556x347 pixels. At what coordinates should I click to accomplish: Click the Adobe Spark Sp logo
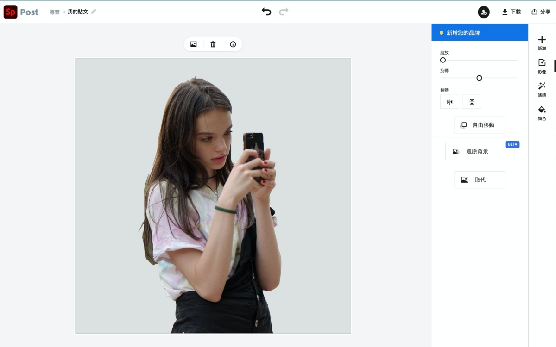pos(10,12)
